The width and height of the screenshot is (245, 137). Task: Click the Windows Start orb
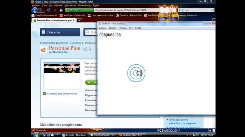coord(36,134)
